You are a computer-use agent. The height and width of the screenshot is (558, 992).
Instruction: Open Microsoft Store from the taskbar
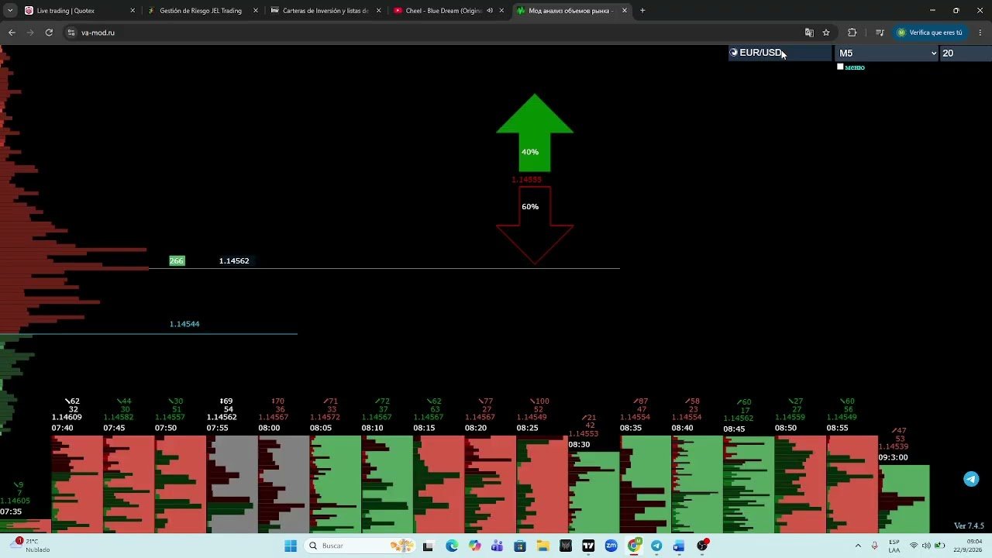pos(520,546)
